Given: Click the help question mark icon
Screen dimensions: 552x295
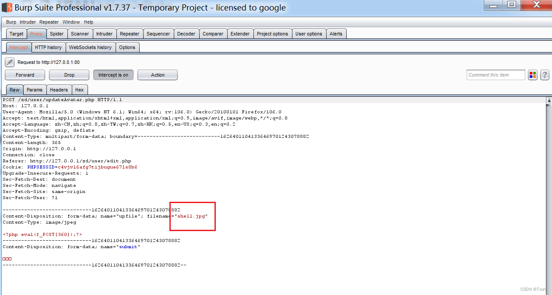Looking at the screenshot, I should coord(545,75).
